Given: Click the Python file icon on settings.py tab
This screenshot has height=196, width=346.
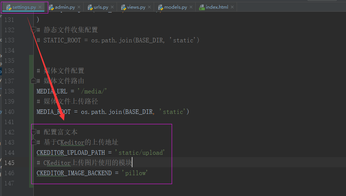Looking at the screenshot, I should [9, 8].
